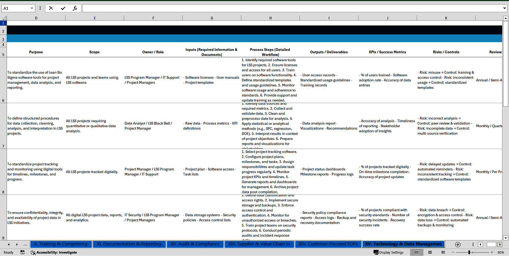Click the 80% zoom level text
The image size is (509, 256).
pos(501,252)
